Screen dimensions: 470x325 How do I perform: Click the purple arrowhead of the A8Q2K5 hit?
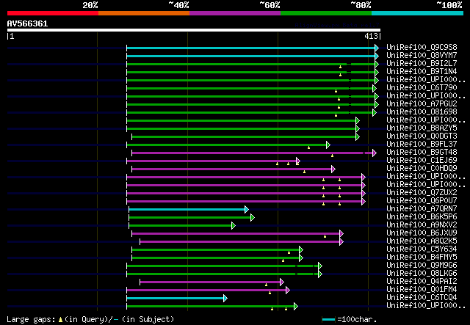coord(341,242)
